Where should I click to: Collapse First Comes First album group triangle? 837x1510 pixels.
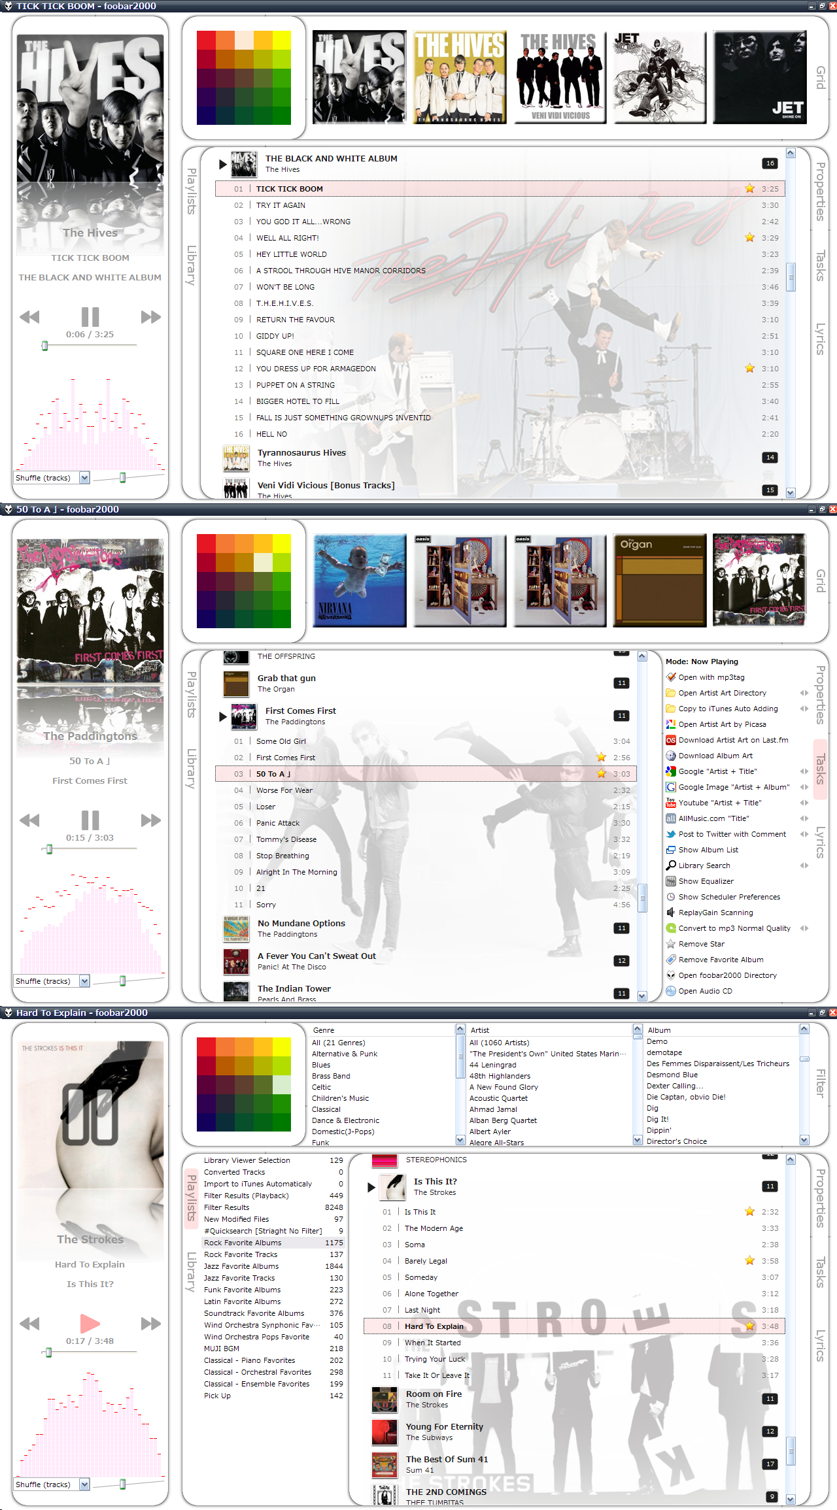(x=223, y=716)
